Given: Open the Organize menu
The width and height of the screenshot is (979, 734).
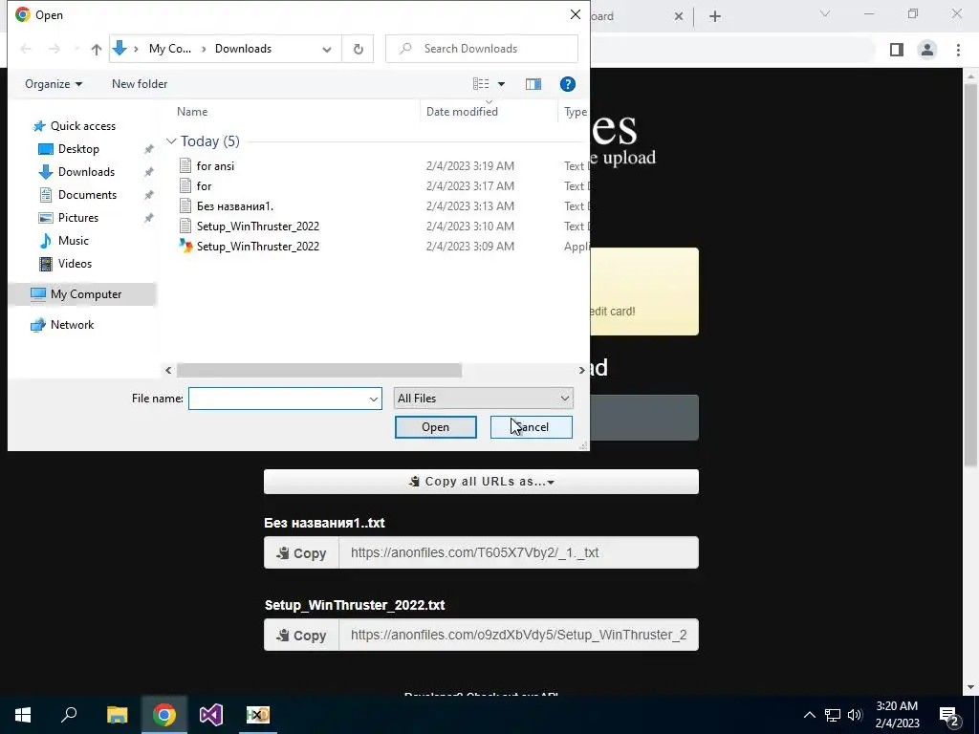Looking at the screenshot, I should [x=54, y=84].
